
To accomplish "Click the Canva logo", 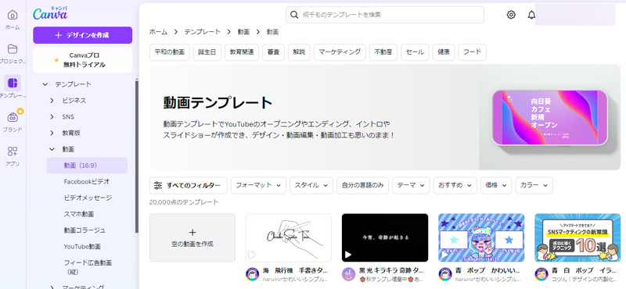I will point(50,13).
